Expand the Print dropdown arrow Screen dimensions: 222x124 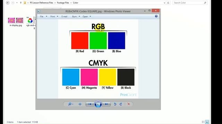pos(57,17)
